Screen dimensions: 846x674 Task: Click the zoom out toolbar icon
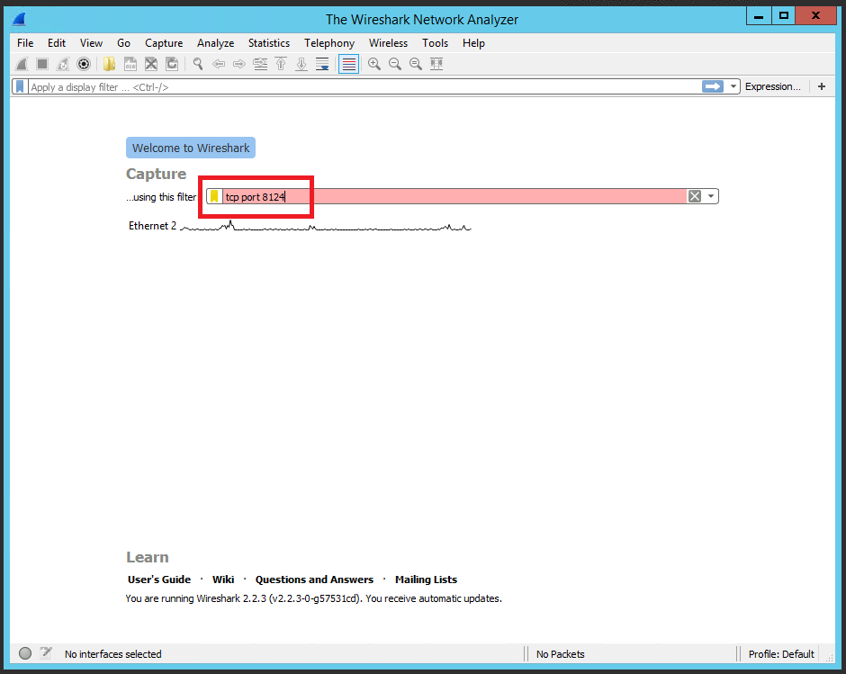pyautogui.click(x=395, y=64)
